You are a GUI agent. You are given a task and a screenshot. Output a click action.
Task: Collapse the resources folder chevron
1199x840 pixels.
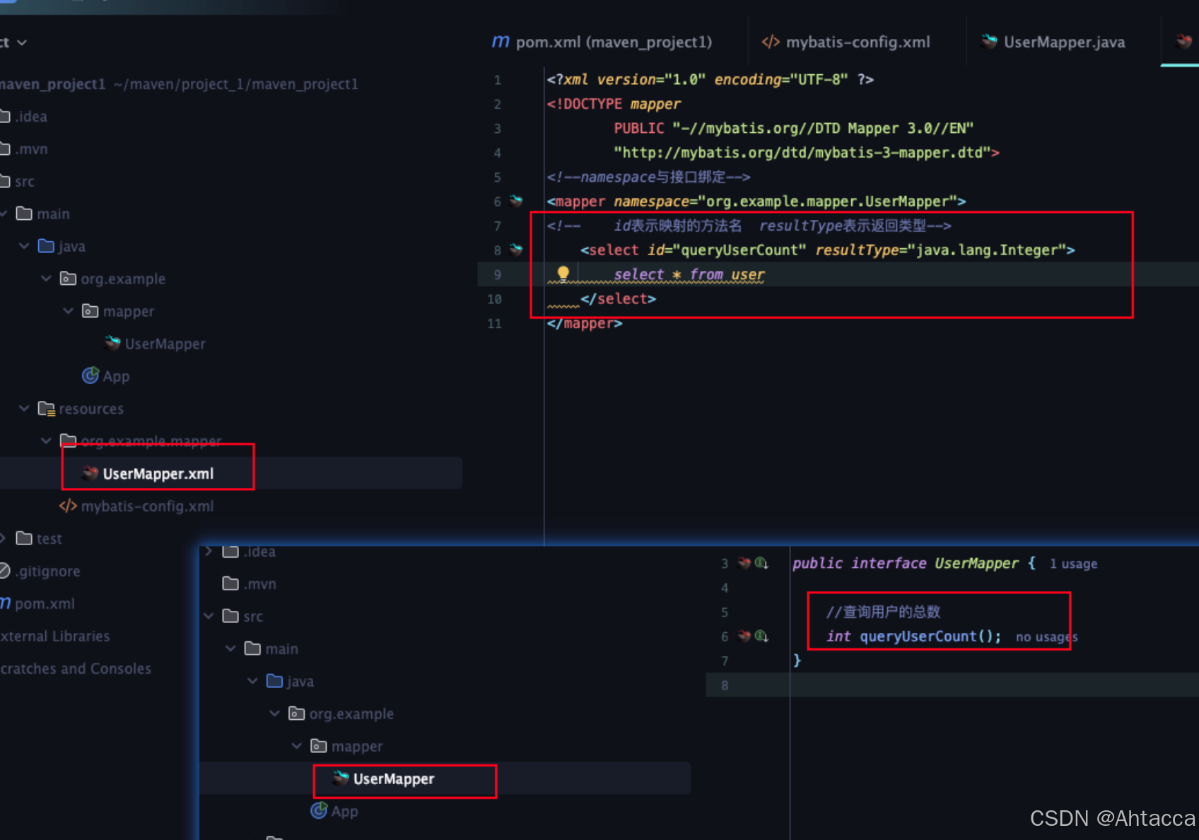pyautogui.click(x=24, y=409)
